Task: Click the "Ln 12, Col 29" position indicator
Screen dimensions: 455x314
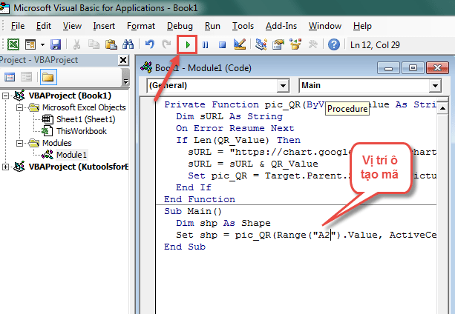Action: click(x=375, y=45)
